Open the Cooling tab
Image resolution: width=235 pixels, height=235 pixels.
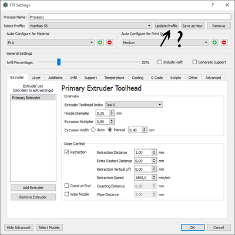[137, 78]
